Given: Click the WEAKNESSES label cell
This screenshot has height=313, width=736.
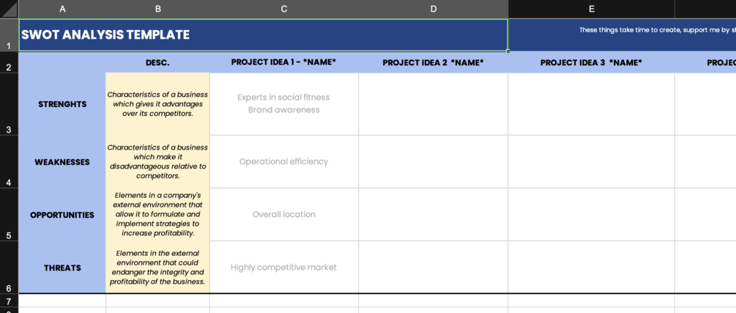Looking at the screenshot, I should tap(62, 162).
